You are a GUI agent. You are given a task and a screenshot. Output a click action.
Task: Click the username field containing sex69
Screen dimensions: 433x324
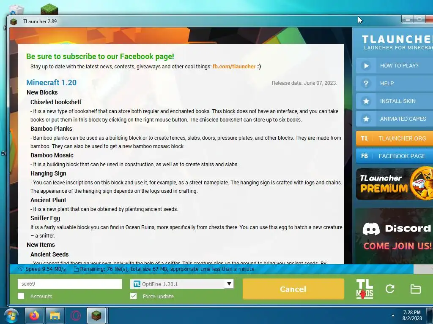click(x=70, y=284)
